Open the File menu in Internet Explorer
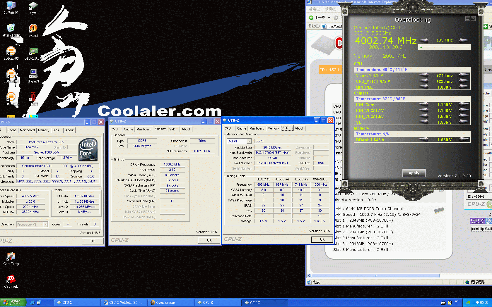 click(315, 9)
